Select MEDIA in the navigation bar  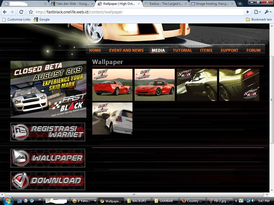[158, 50]
